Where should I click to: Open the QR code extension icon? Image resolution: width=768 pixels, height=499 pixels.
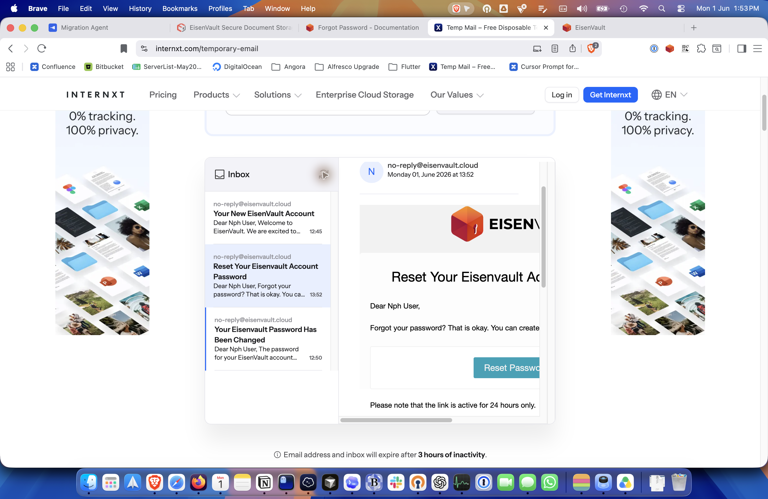[685, 49]
